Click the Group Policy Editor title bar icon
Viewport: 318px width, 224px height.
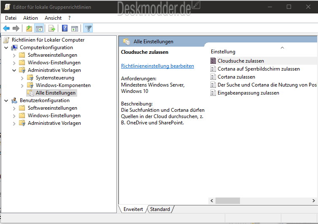tap(7, 7)
